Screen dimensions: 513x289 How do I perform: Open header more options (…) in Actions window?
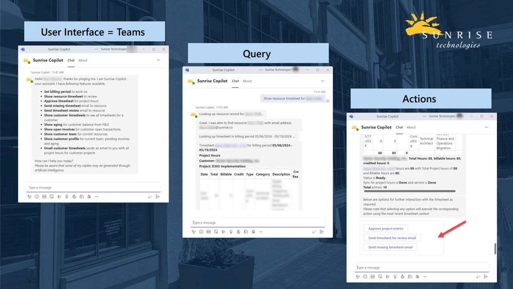click(x=487, y=127)
